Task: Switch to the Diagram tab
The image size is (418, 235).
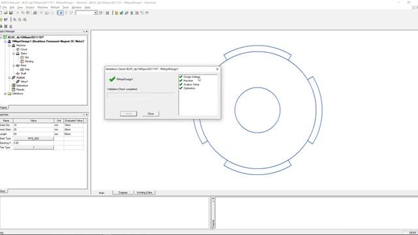Action: tap(123, 193)
